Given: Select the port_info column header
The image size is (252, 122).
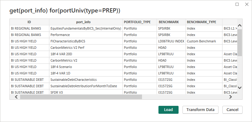Looking at the screenshot, I should coord(86,22).
